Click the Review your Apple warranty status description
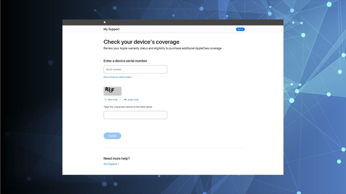The width and height of the screenshot is (346, 194). pyautogui.click(x=162, y=48)
